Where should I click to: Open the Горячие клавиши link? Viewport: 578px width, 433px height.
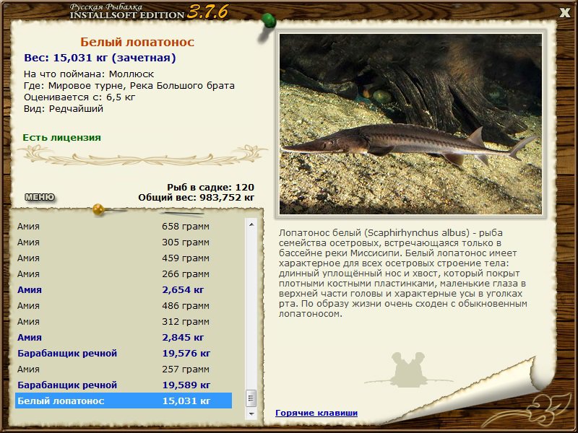(x=316, y=413)
